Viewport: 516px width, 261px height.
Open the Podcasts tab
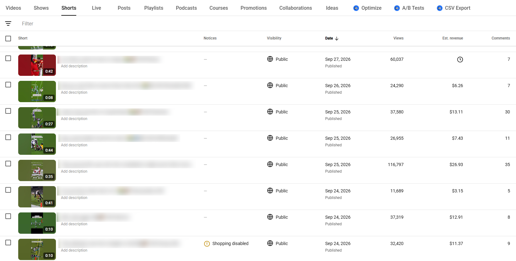click(186, 8)
